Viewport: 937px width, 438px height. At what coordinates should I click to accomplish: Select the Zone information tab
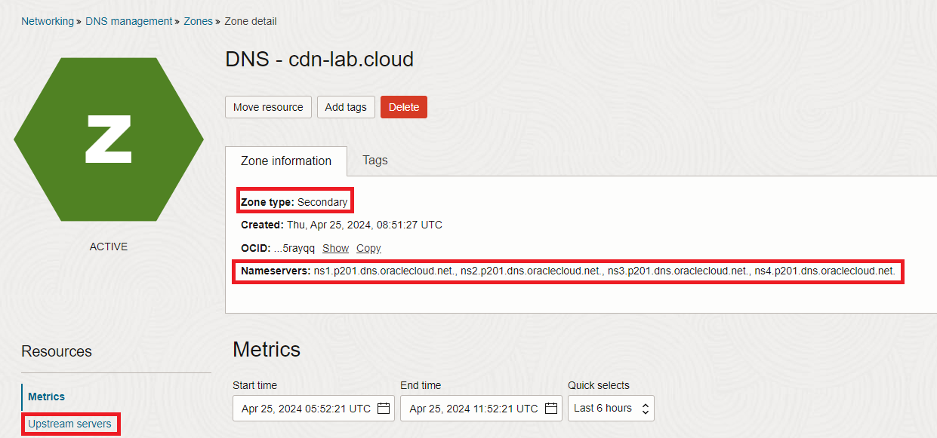[x=285, y=161]
